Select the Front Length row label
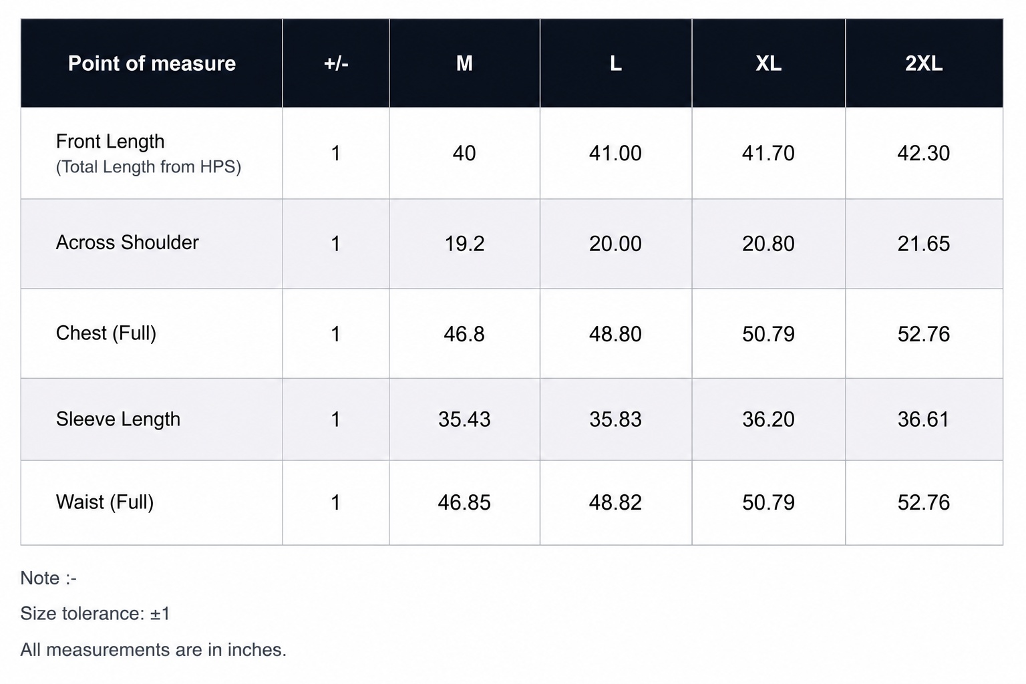Viewport: 1026px width, 684px height. [110, 142]
